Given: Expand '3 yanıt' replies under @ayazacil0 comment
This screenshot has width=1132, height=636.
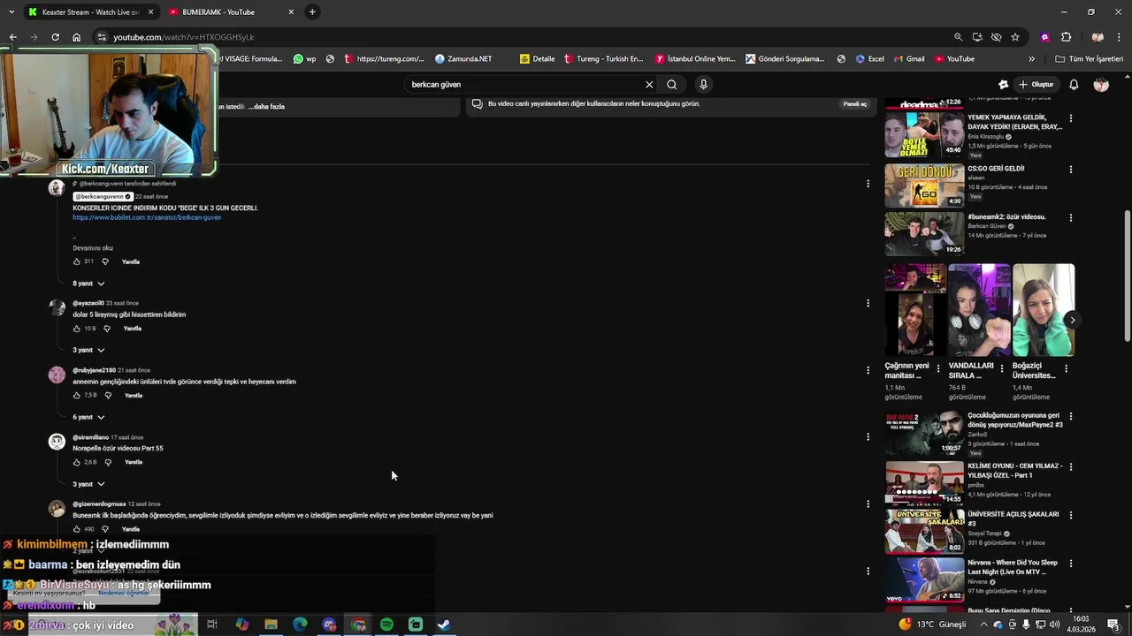Looking at the screenshot, I should tap(88, 350).
